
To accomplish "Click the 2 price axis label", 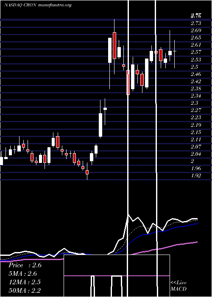I will pyautogui.click(x=192, y=161).
